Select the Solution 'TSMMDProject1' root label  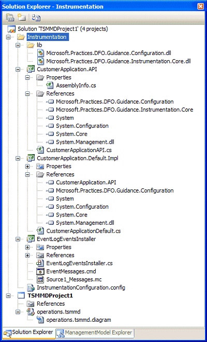[x=63, y=29]
